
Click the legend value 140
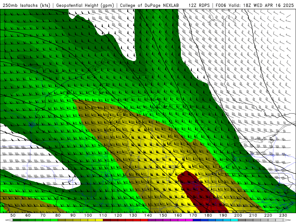click(148, 215)
